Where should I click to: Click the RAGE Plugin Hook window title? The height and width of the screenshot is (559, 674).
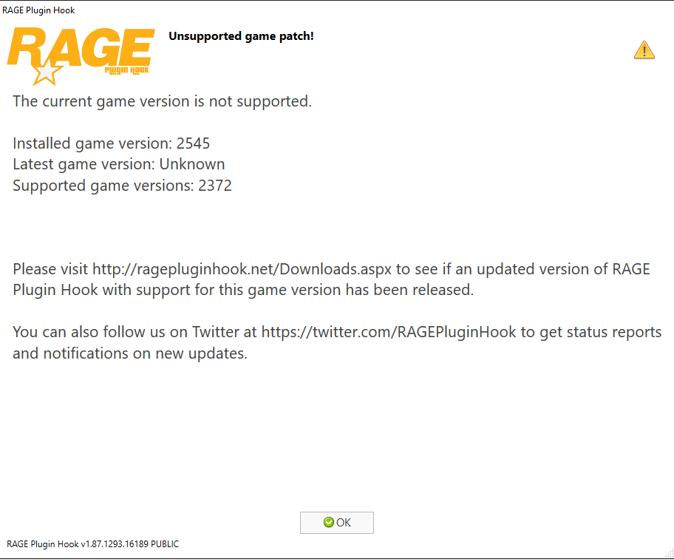tap(38, 10)
